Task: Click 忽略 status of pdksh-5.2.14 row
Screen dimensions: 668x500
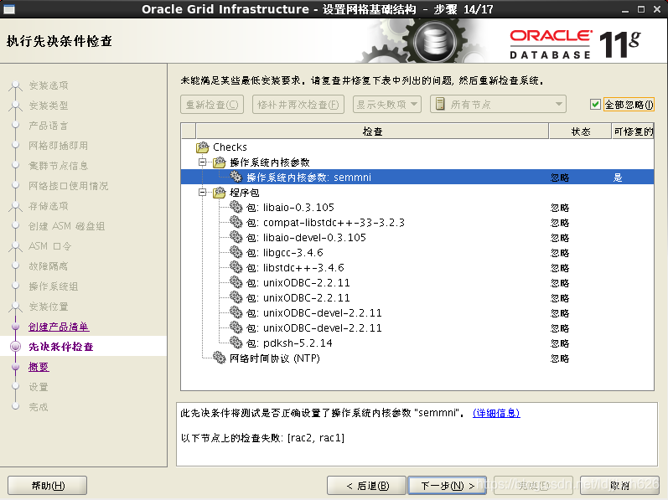Action: [560, 343]
